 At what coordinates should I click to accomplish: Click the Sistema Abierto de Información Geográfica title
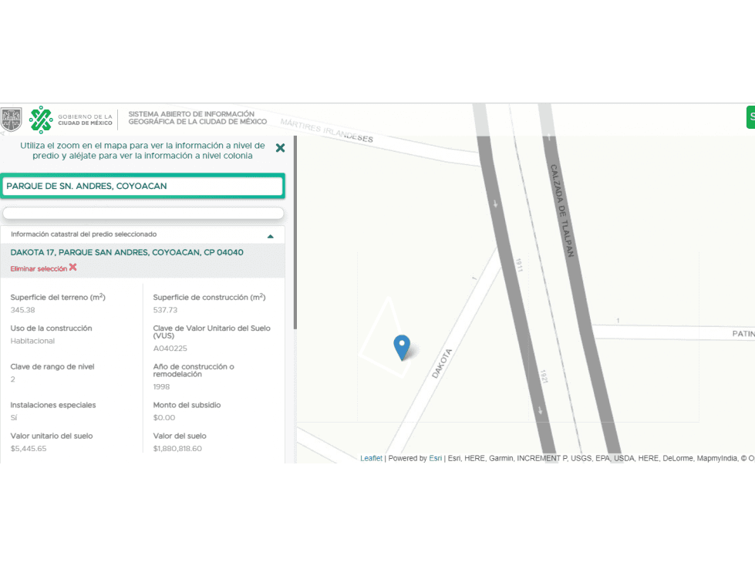pyautogui.click(x=197, y=118)
